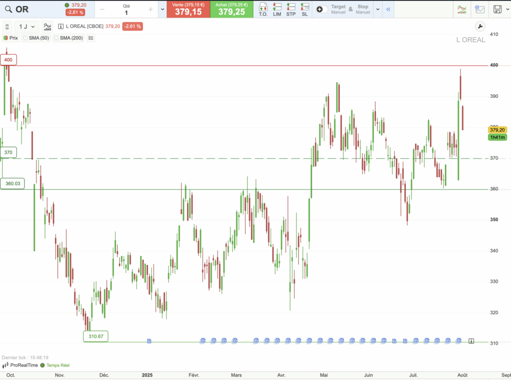
Task: Click the boxed info icon at the end of the news row
Action: pyautogui.click(x=471, y=341)
